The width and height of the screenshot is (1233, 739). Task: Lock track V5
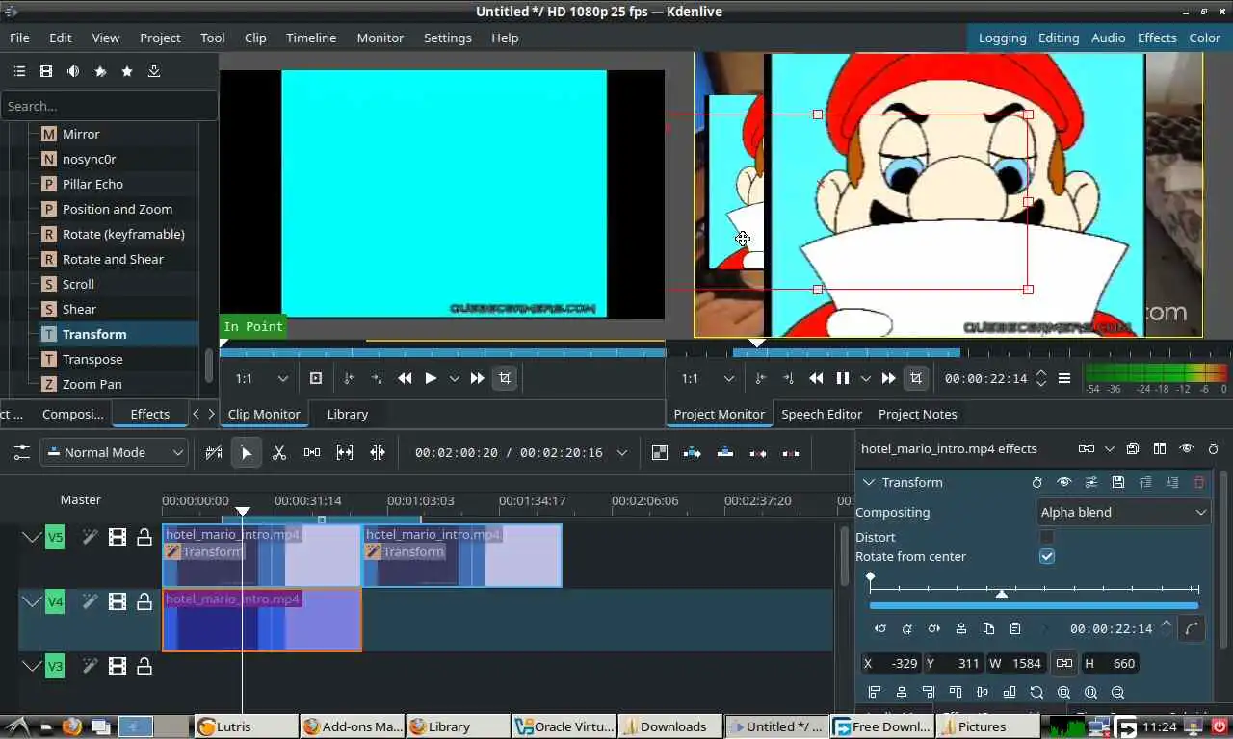pyautogui.click(x=144, y=537)
